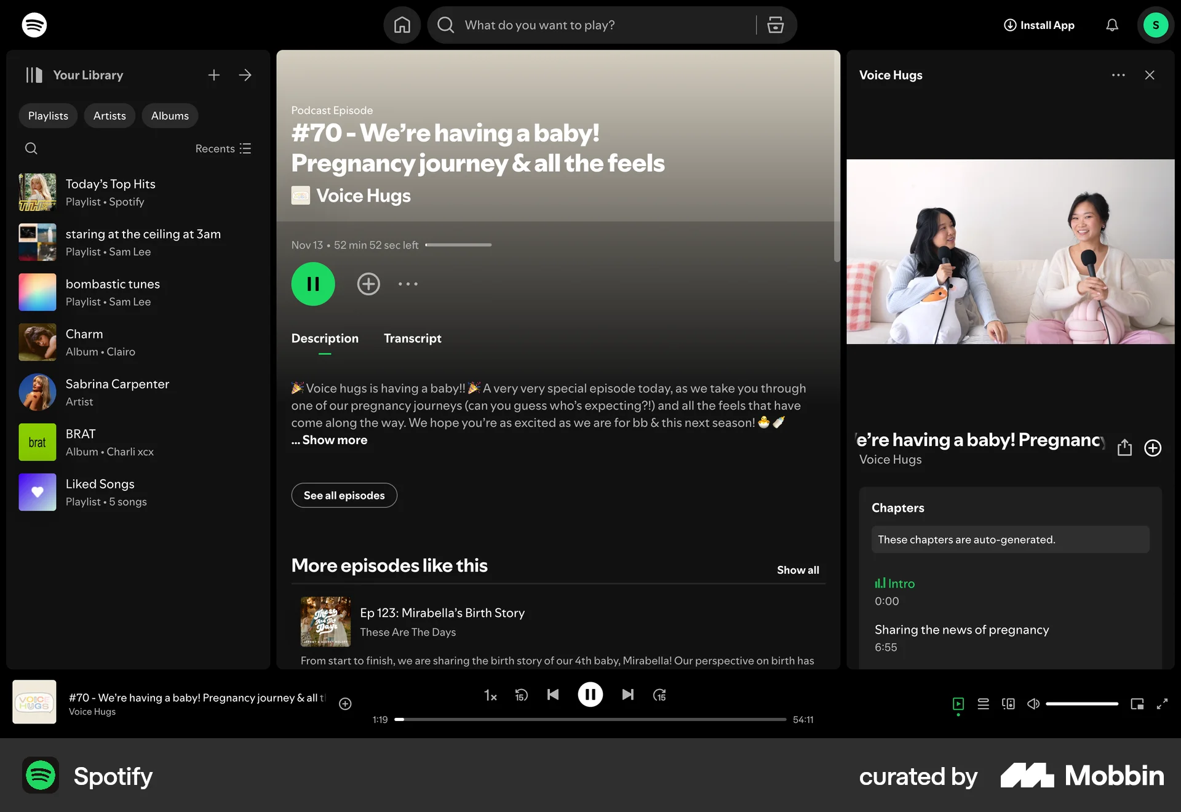The height and width of the screenshot is (812, 1181).
Task: Switch to the Transcript tab
Action: point(413,338)
